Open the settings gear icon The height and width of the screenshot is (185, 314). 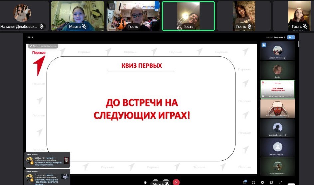[262, 182]
